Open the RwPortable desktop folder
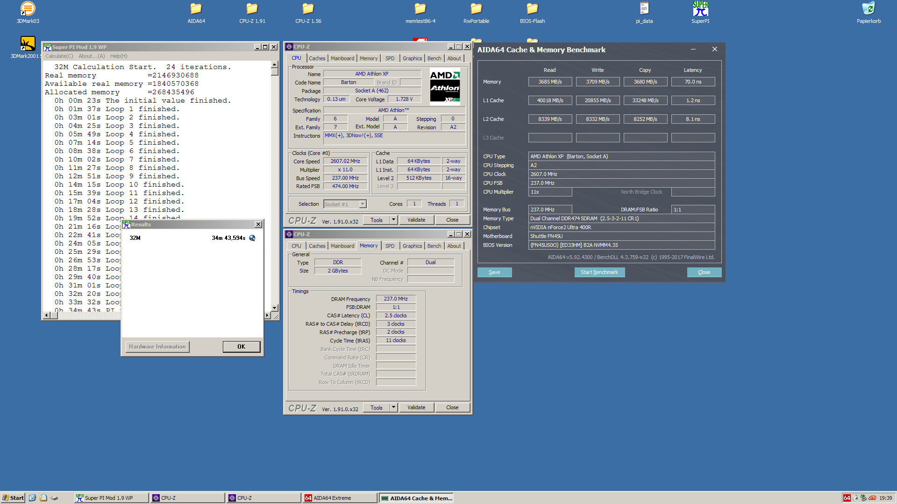Screen dimensions: 897x504 click(x=476, y=13)
